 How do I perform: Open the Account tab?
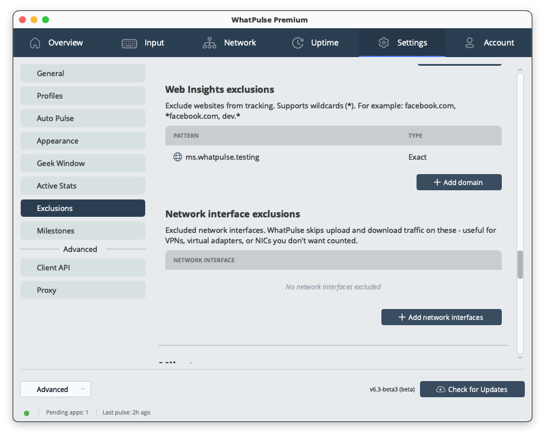489,43
